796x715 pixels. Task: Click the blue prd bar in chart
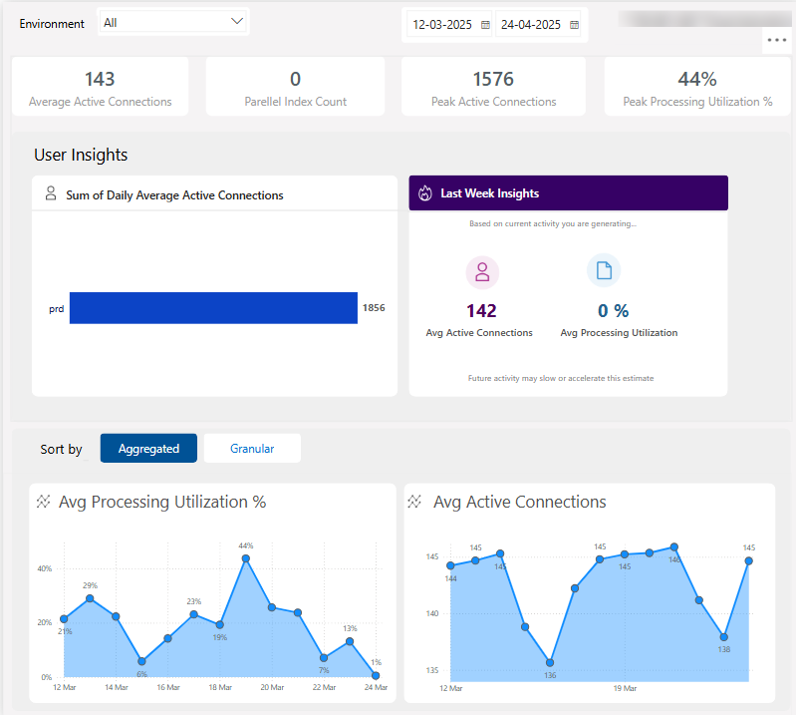[214, 308]
